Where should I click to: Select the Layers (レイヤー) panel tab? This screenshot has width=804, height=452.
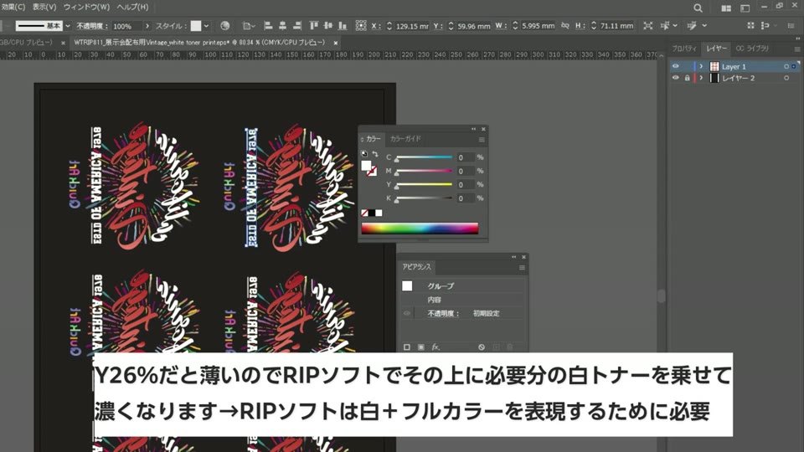716,49
